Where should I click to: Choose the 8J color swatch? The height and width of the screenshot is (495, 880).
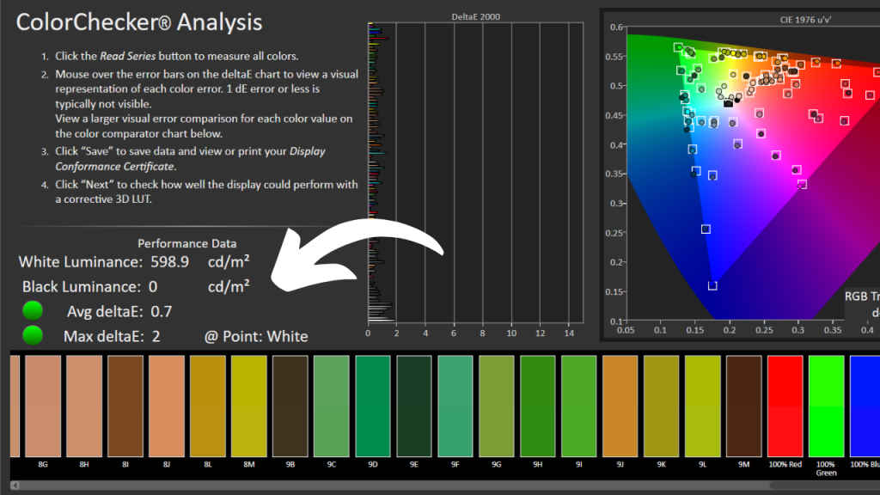167,406
